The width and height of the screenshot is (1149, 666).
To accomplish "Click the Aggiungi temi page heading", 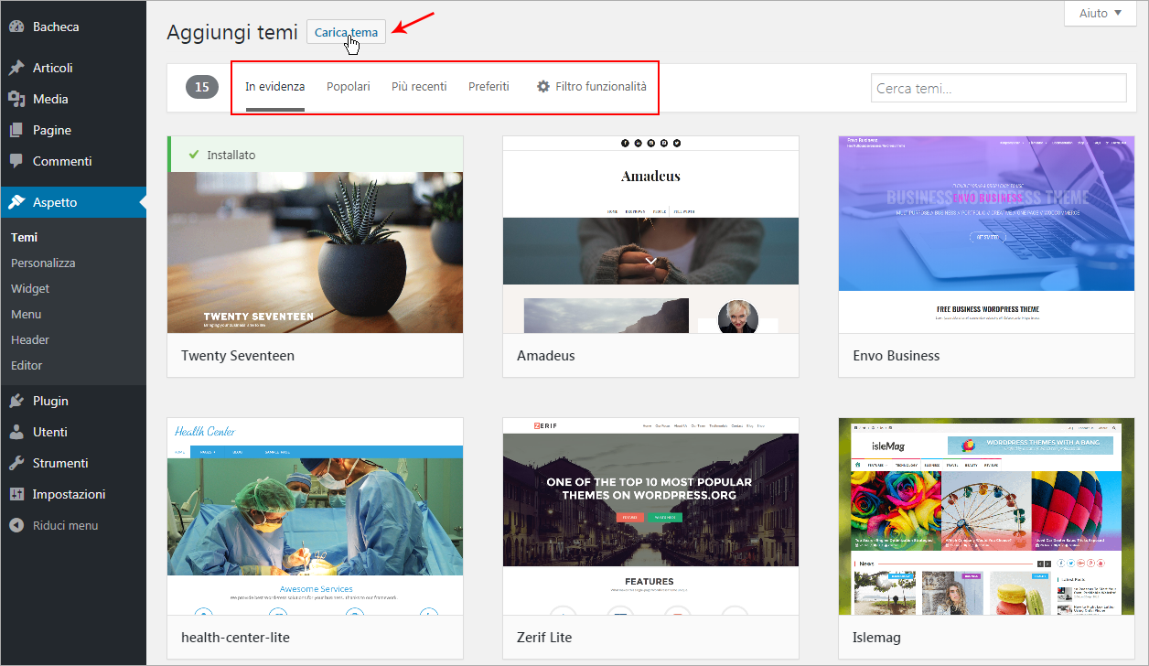I will pos(232,32).
